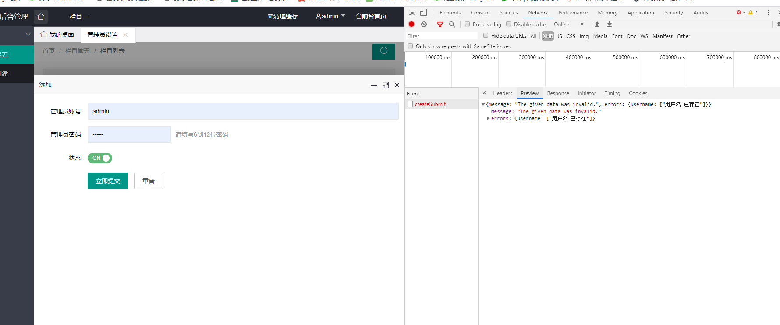Filter requests by Img
The image size is (780, 325).
(x=584, y=36)
